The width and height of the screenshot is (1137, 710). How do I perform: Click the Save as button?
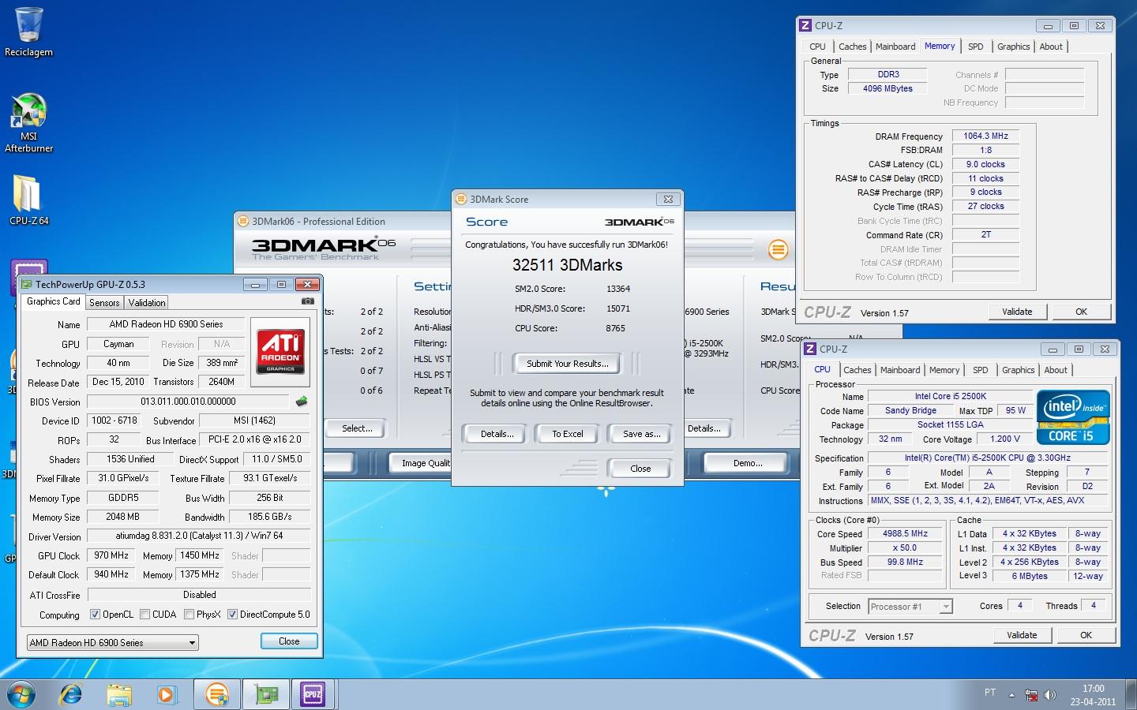[641, 434]
